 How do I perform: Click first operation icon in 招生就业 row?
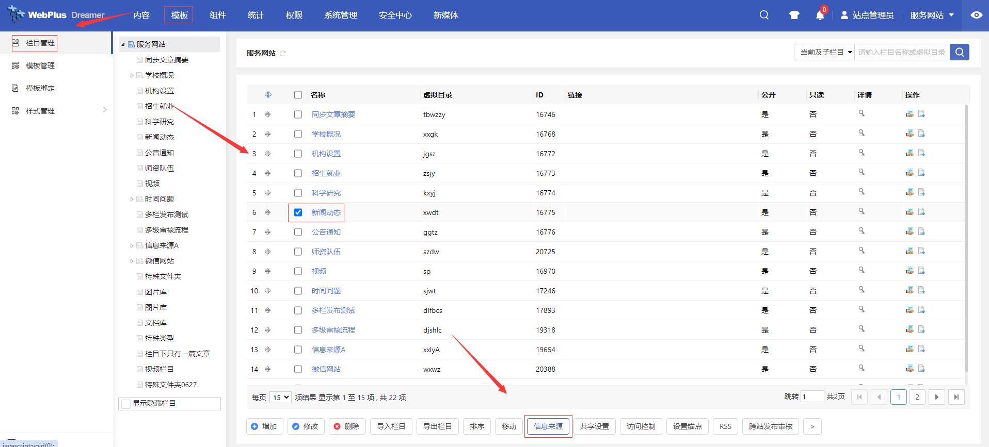click(x=910, y=173)
